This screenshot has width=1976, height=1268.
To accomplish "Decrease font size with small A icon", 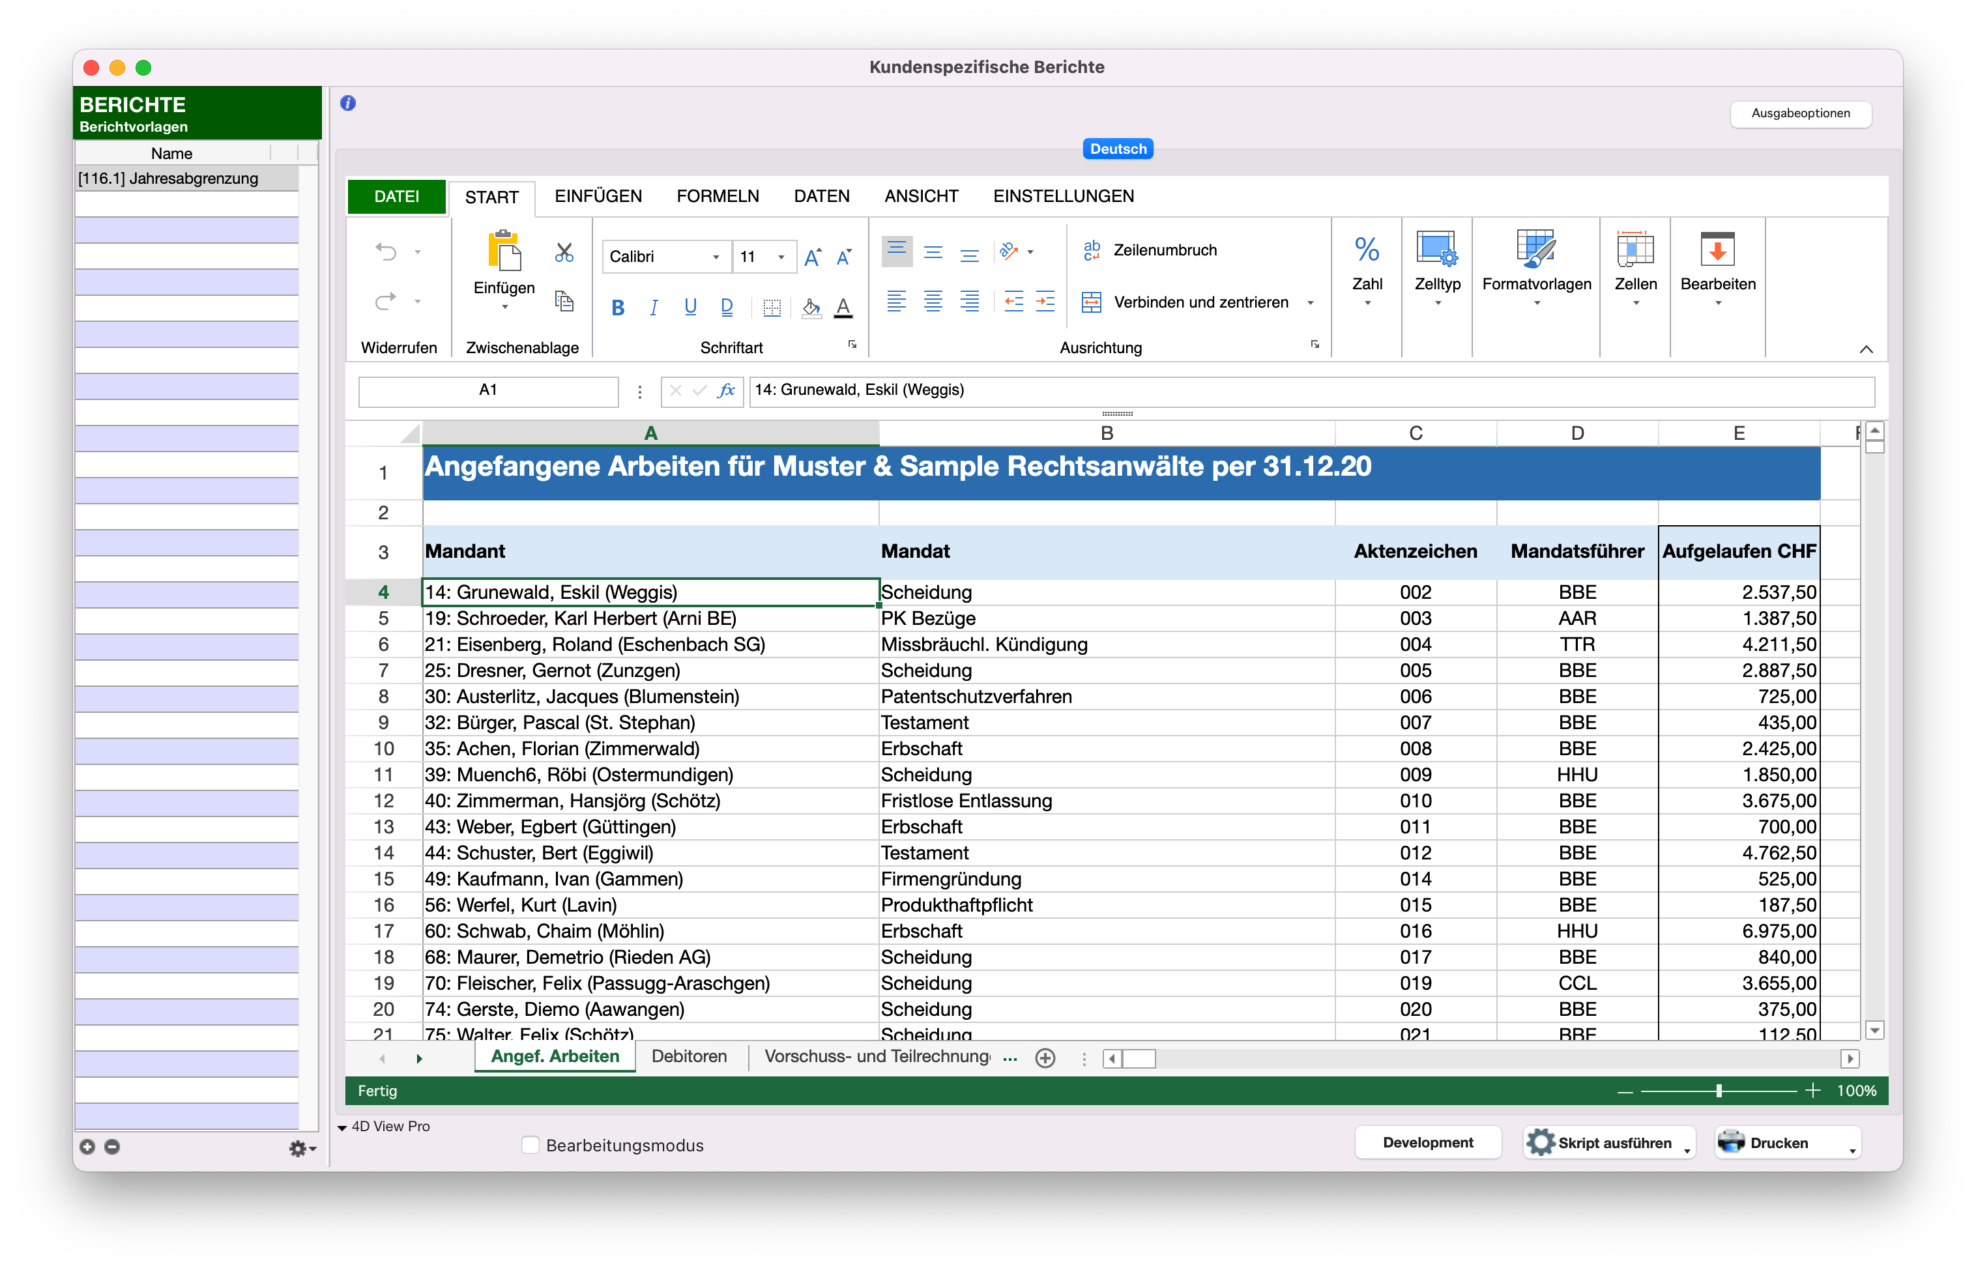I will [x=844, y=257].
